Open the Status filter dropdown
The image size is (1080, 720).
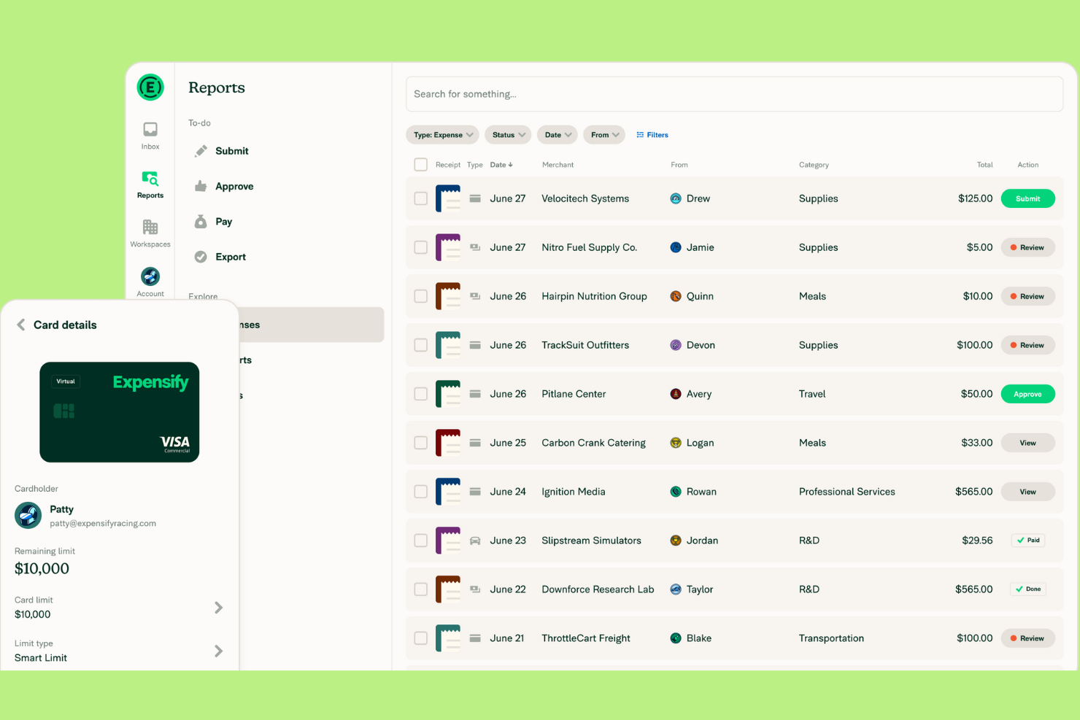click(x=507, y=134)
